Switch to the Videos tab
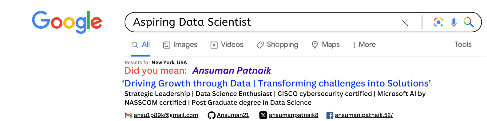487x121 pixels. [227, 45]
